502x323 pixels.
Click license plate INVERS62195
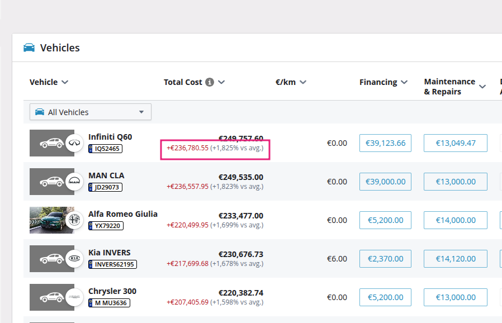[x=113, y=264]
